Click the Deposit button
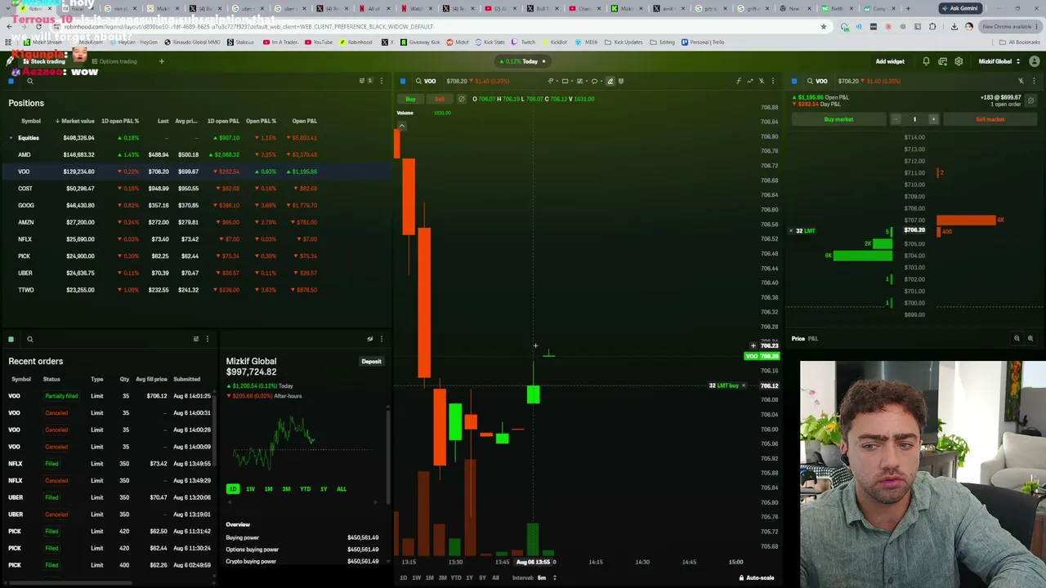1046x588 pixels. point(371,361)
